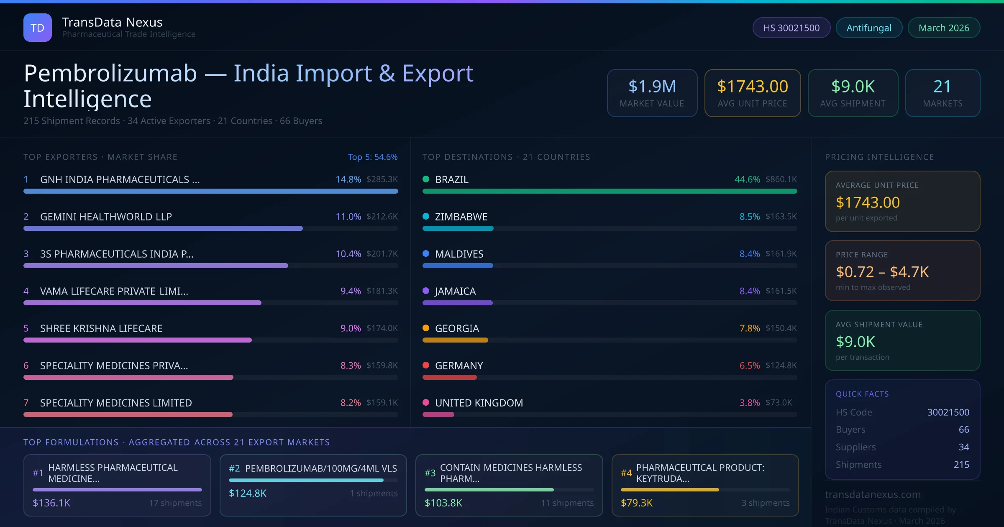Open the transdatanexus.com link
The width and height of the screenshot is (1004, 527).
pos(873,494)
